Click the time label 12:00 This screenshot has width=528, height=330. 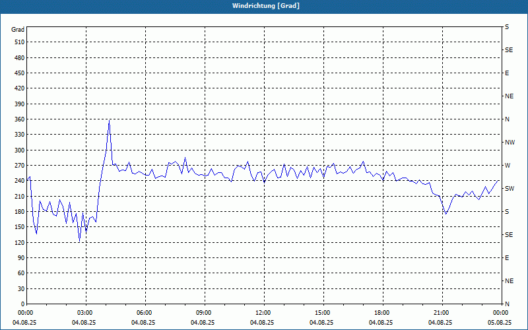(263, 313)
